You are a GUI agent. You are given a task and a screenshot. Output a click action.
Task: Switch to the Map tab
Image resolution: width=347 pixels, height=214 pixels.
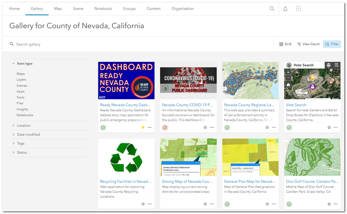(58, 9)
